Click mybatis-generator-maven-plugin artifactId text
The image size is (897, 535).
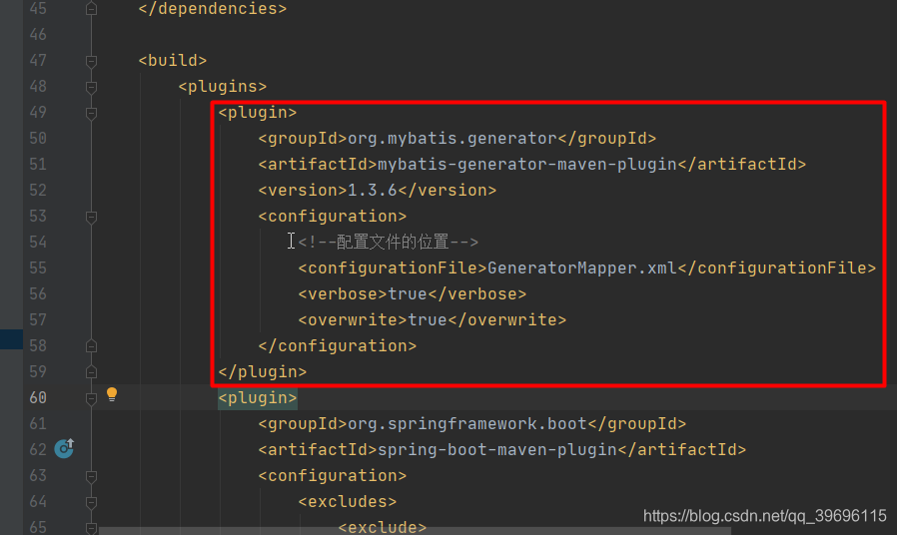[526, 165]
